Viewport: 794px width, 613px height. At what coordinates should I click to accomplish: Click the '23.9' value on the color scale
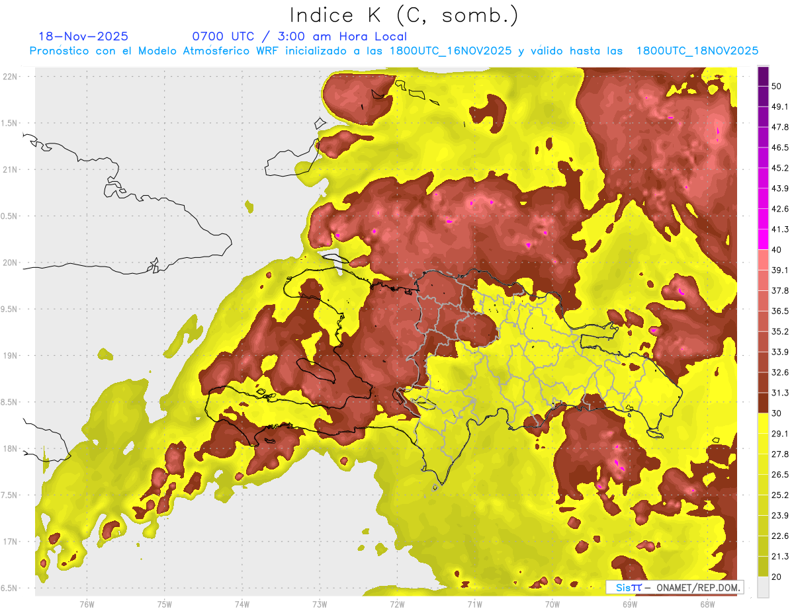[780, 516]
